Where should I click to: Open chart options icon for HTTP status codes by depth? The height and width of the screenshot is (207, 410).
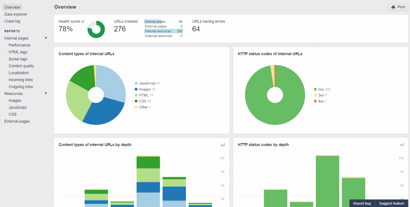(x=402, y=145)
